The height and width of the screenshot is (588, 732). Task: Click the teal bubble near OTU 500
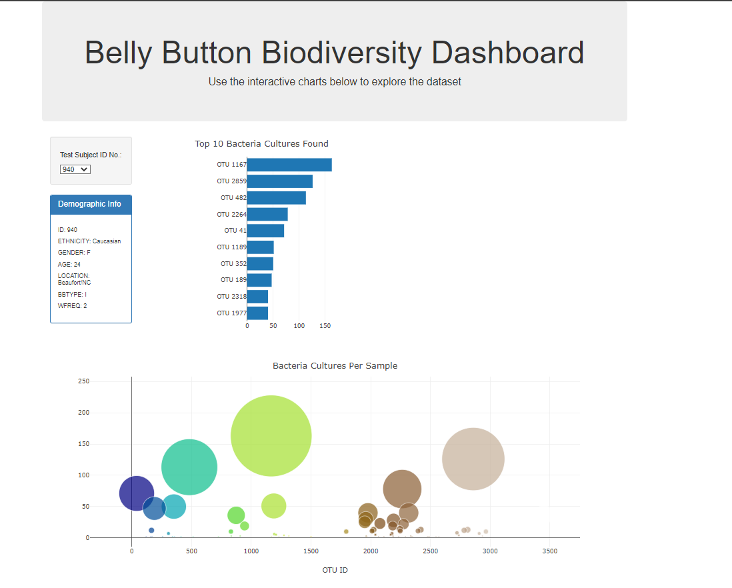pyautogui.click(x=189, y=467)
